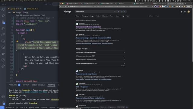
Task: Open Remote Explorer in the activity bar
Action: click(x=3, y=41)
